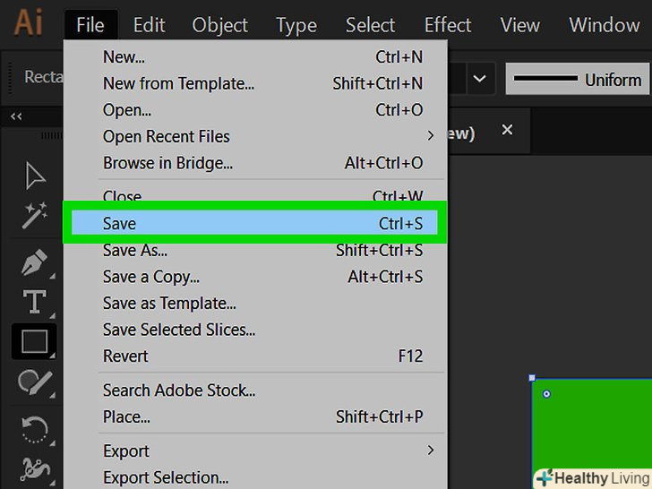Image resolution: width=652 pixels, height=489 pixels.
Task: Select the Type tool
Action: click(35, 303)
